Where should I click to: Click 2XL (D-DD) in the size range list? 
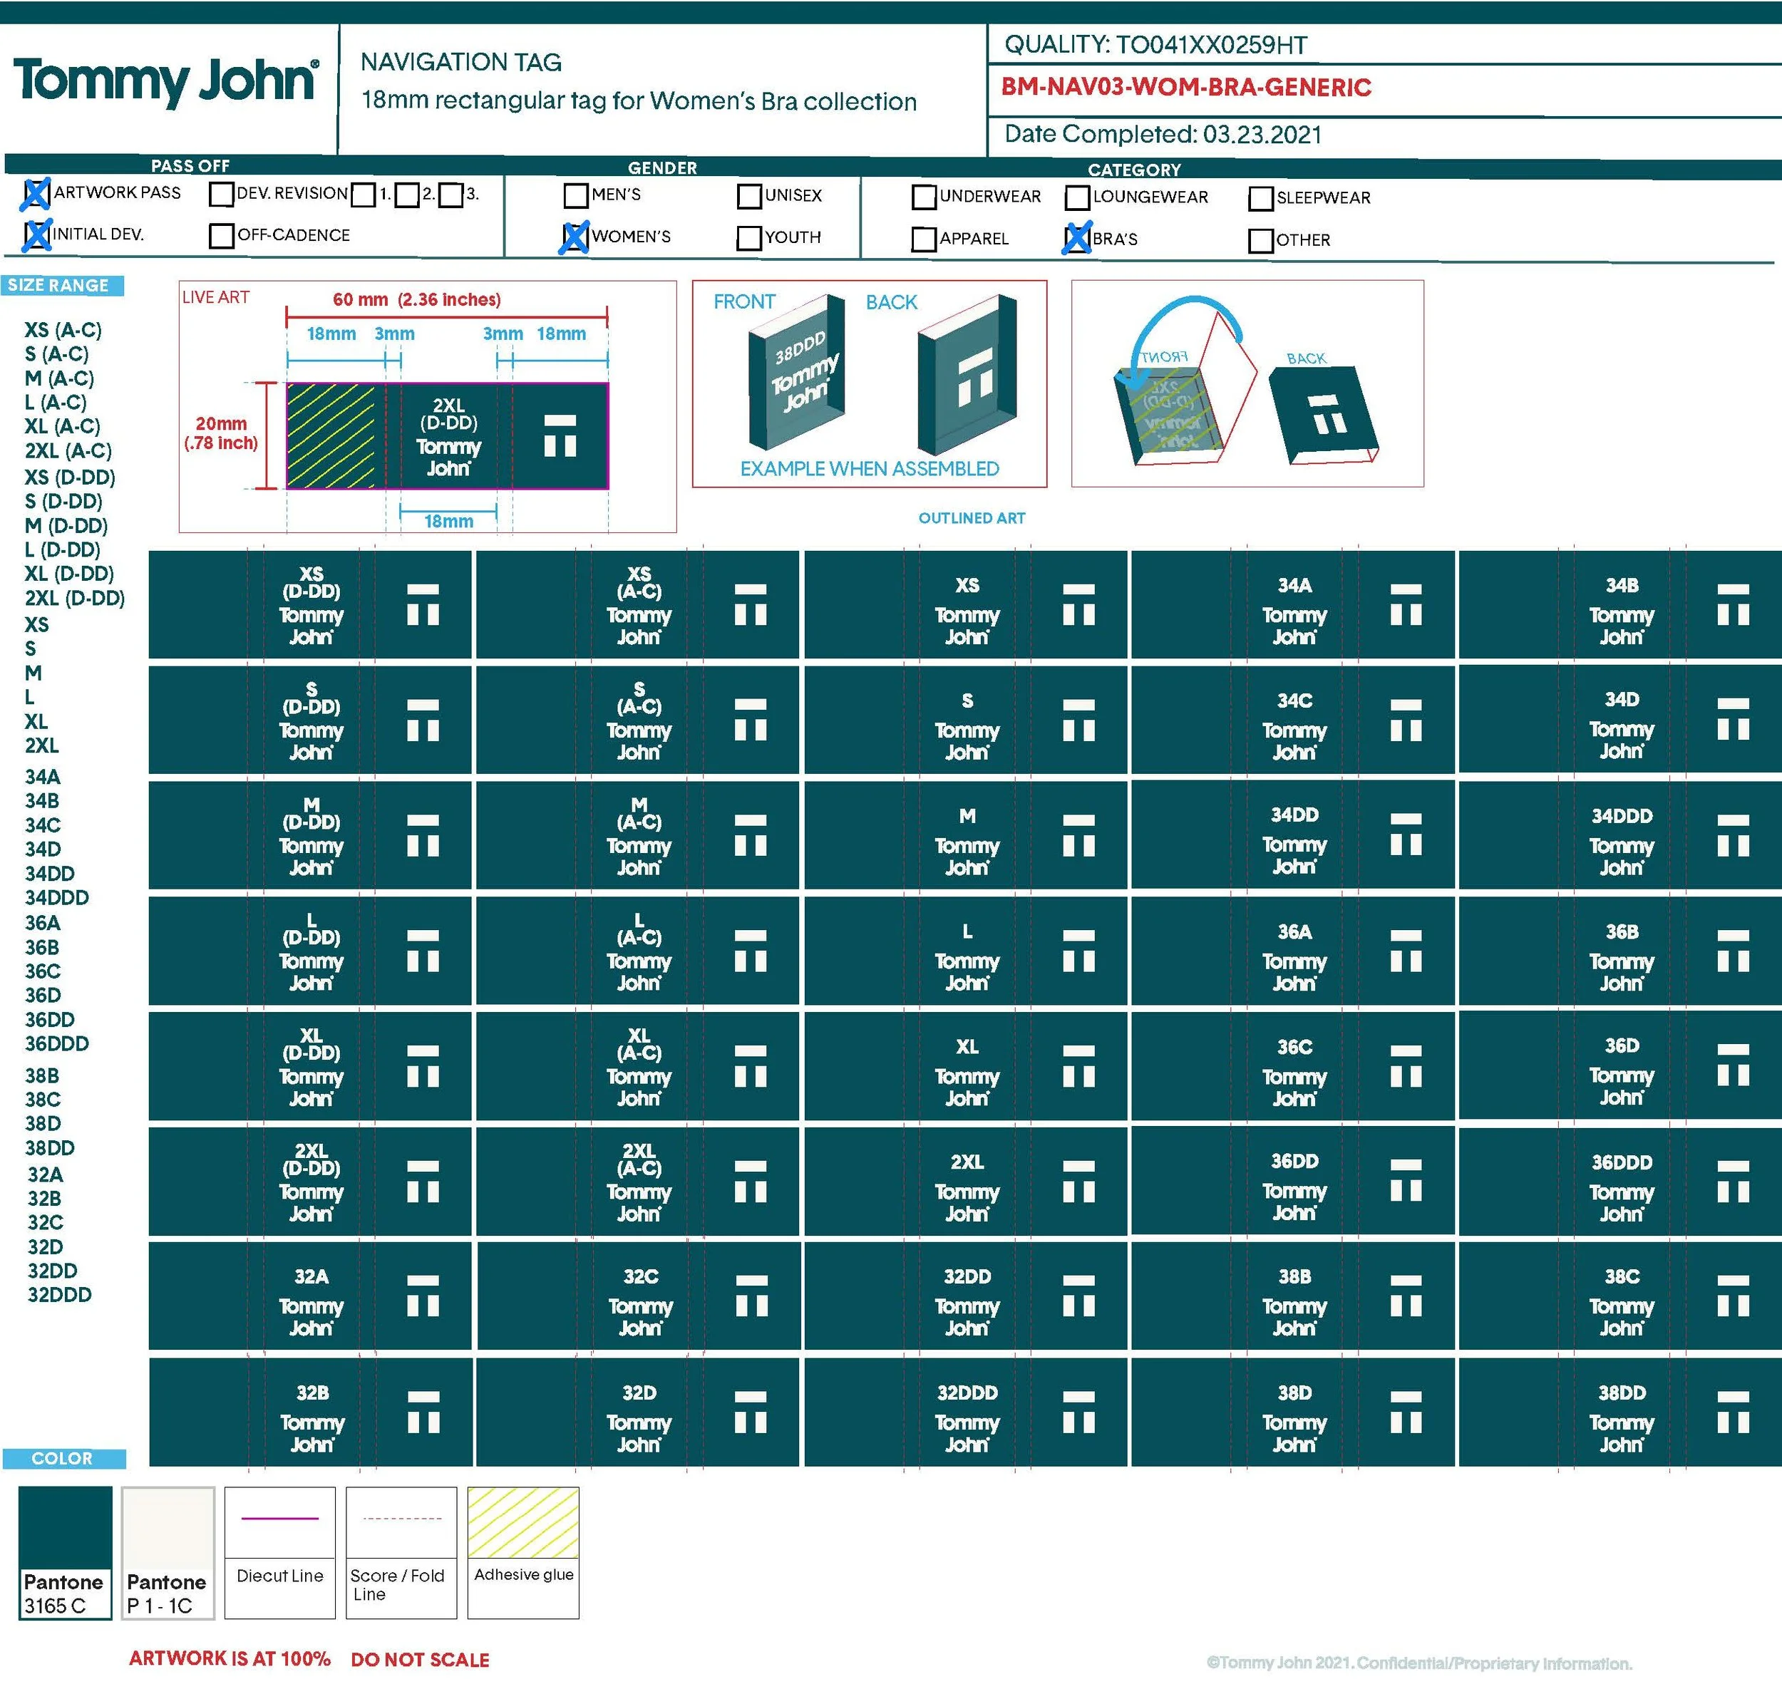pos(75,598)
